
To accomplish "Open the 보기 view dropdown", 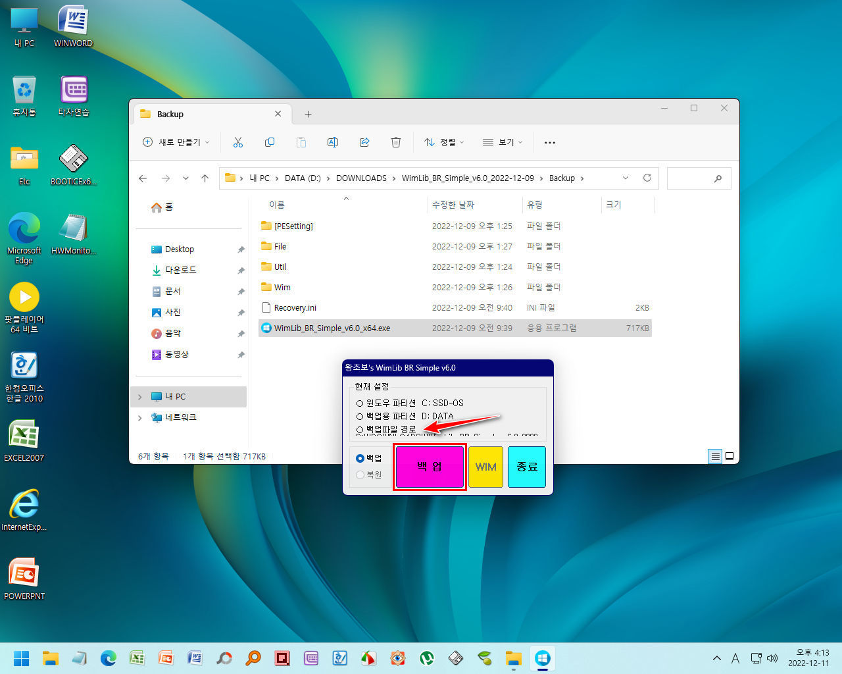I will pos(503,142).
